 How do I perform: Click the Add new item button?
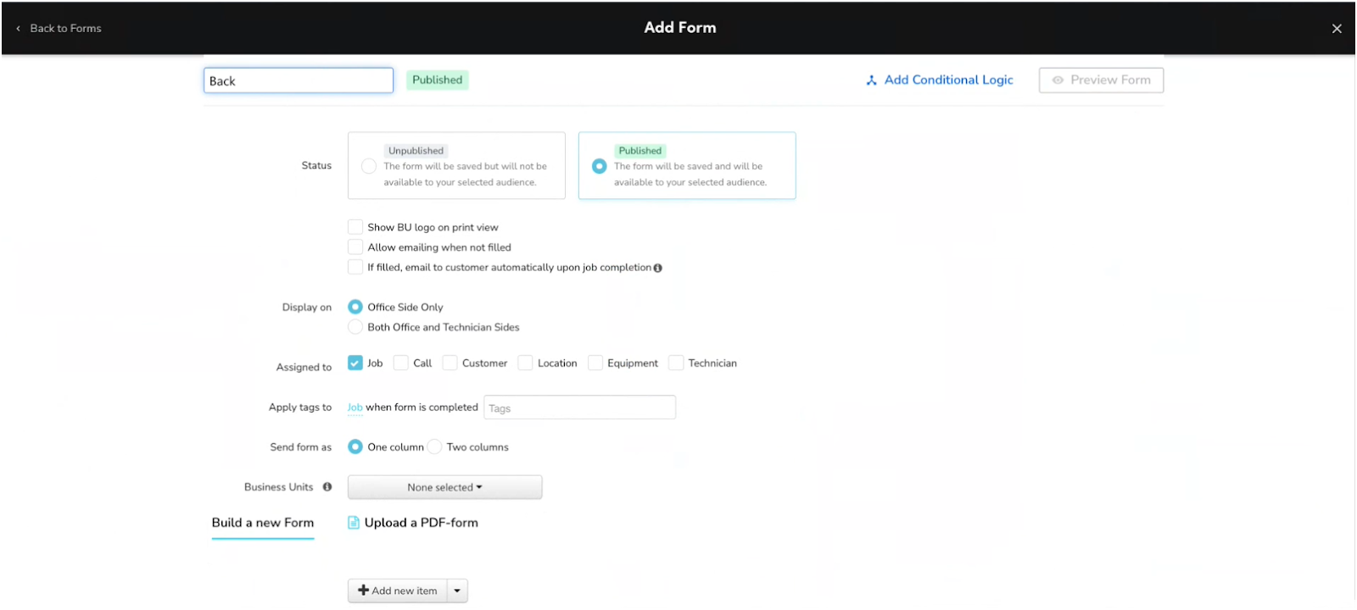(x=398, y=591)
